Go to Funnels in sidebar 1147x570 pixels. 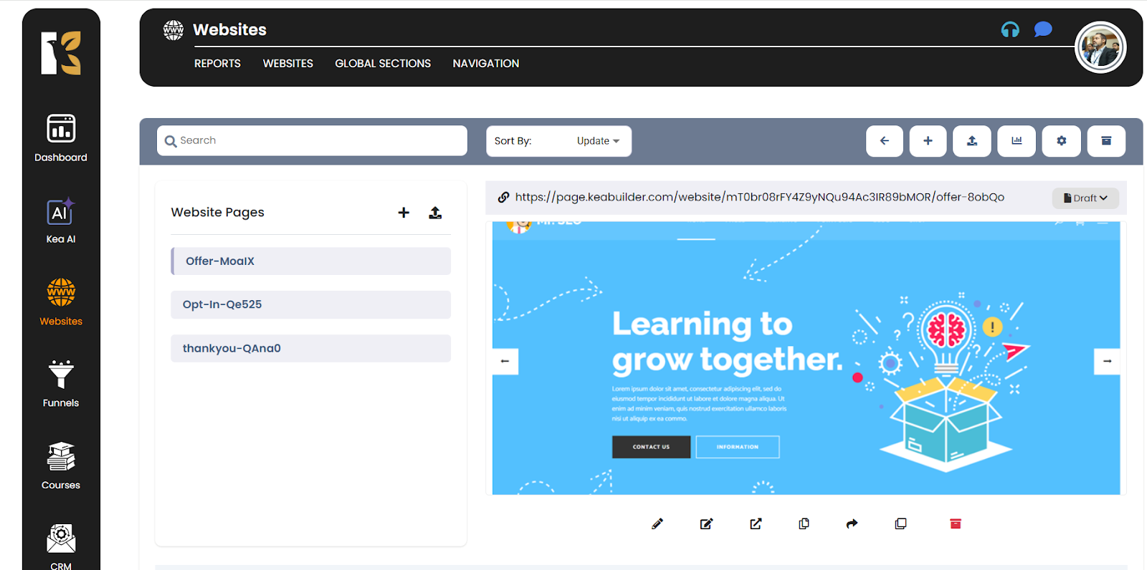(61, 384)
